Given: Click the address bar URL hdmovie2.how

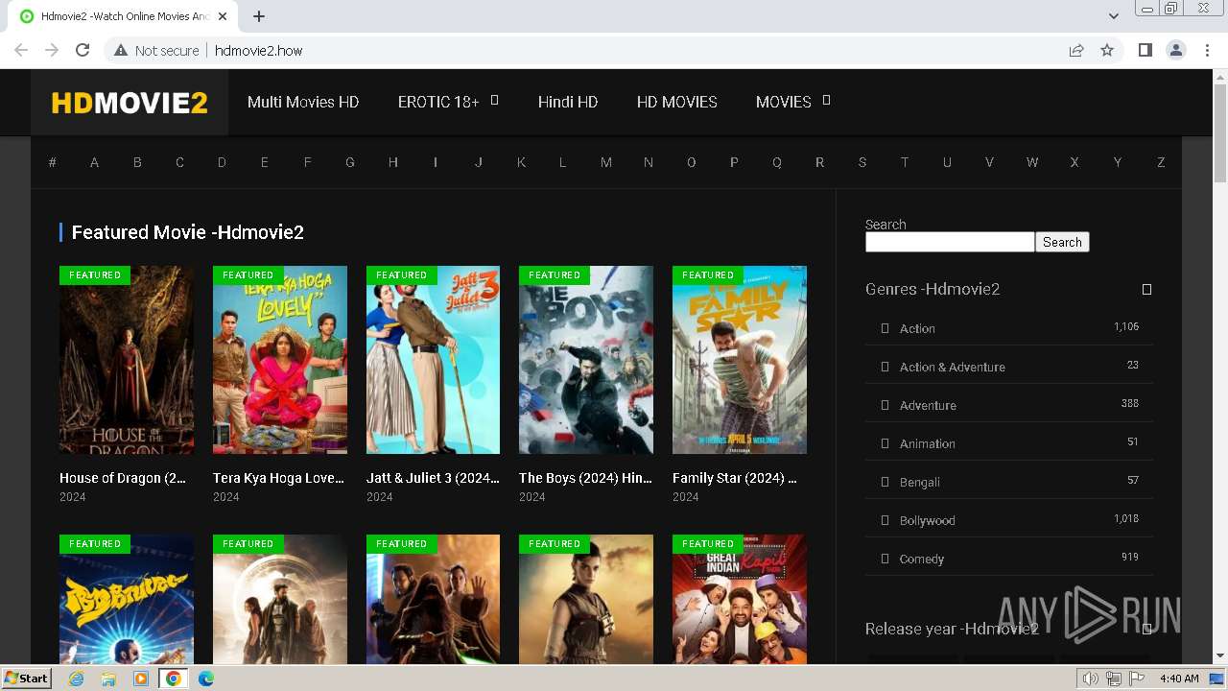Looking at the screenshot, I should pyautogui.click(x=259, y=51).
